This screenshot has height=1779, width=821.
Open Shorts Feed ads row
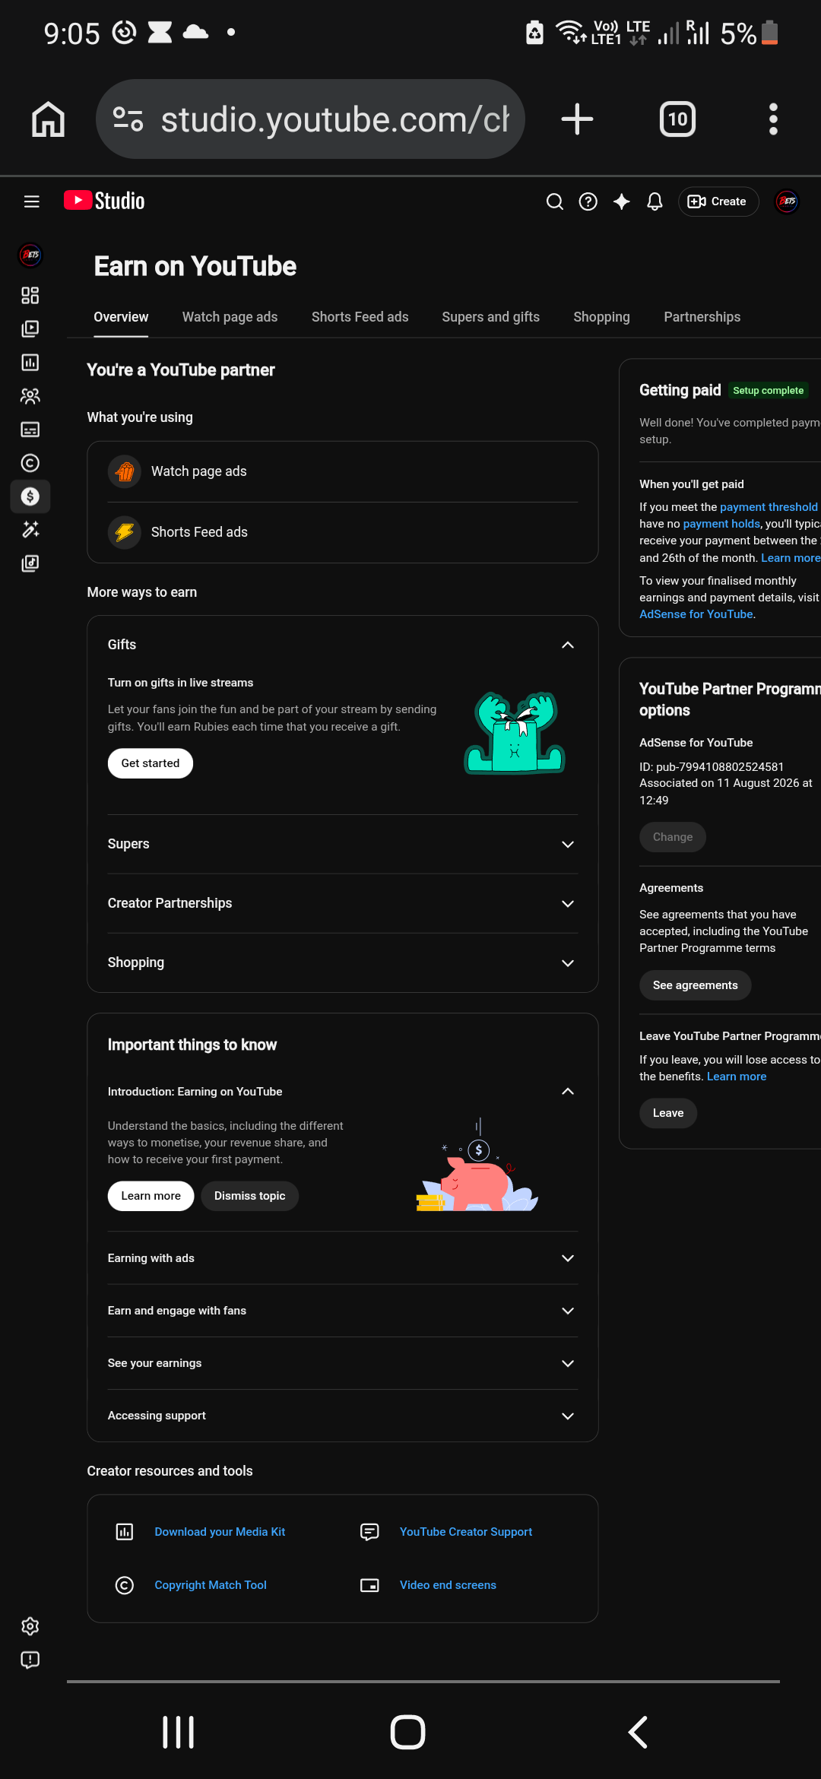(x=343, y=532)
